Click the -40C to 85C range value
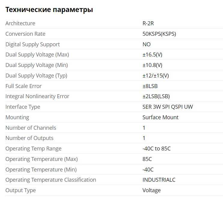223x197 pixels. [156, 149]
